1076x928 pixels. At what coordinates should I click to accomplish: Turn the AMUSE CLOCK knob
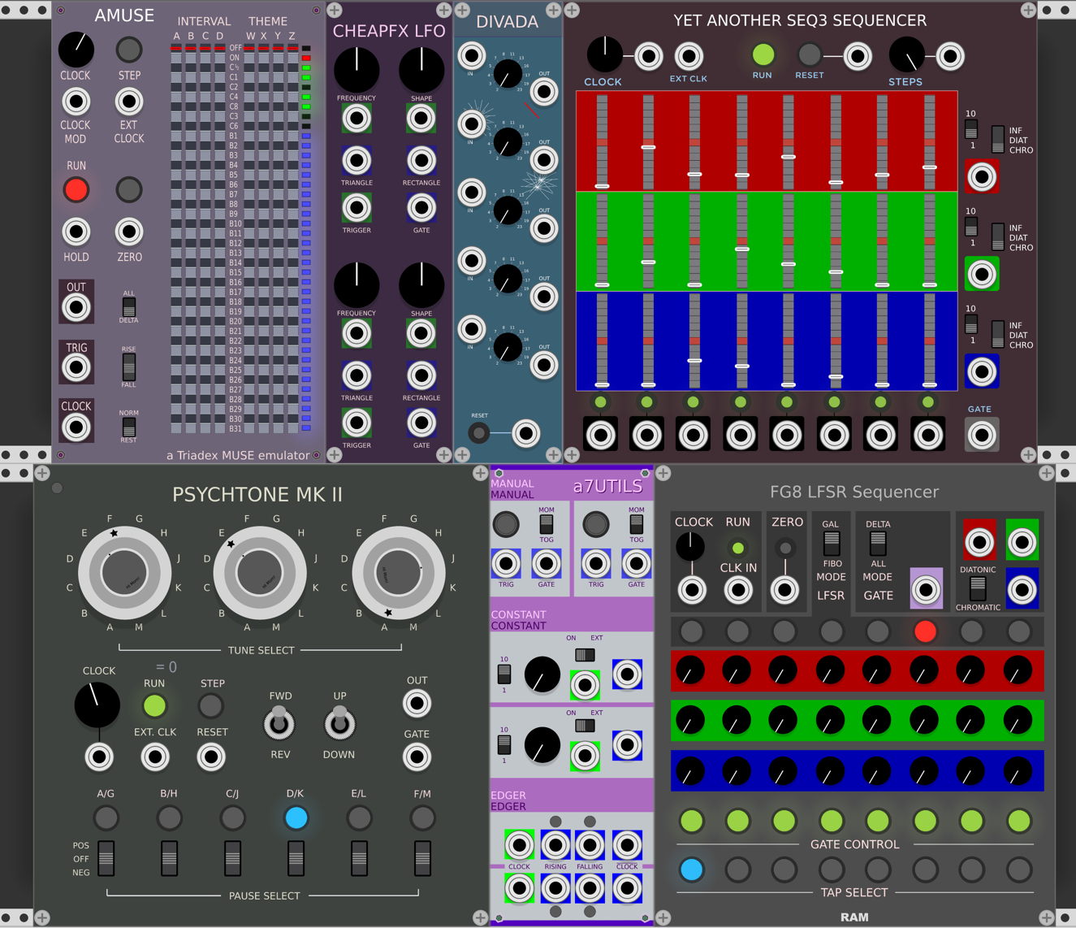pyautogui.click(x=76, y=50)
